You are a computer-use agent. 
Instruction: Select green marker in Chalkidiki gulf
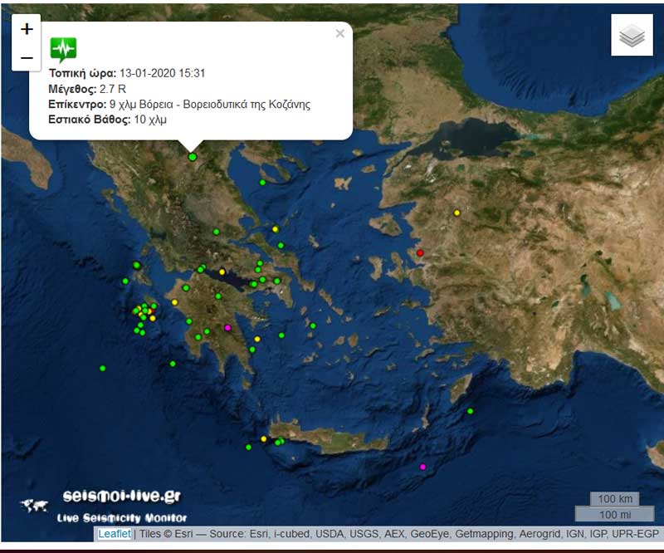click(x=262, y=183)
